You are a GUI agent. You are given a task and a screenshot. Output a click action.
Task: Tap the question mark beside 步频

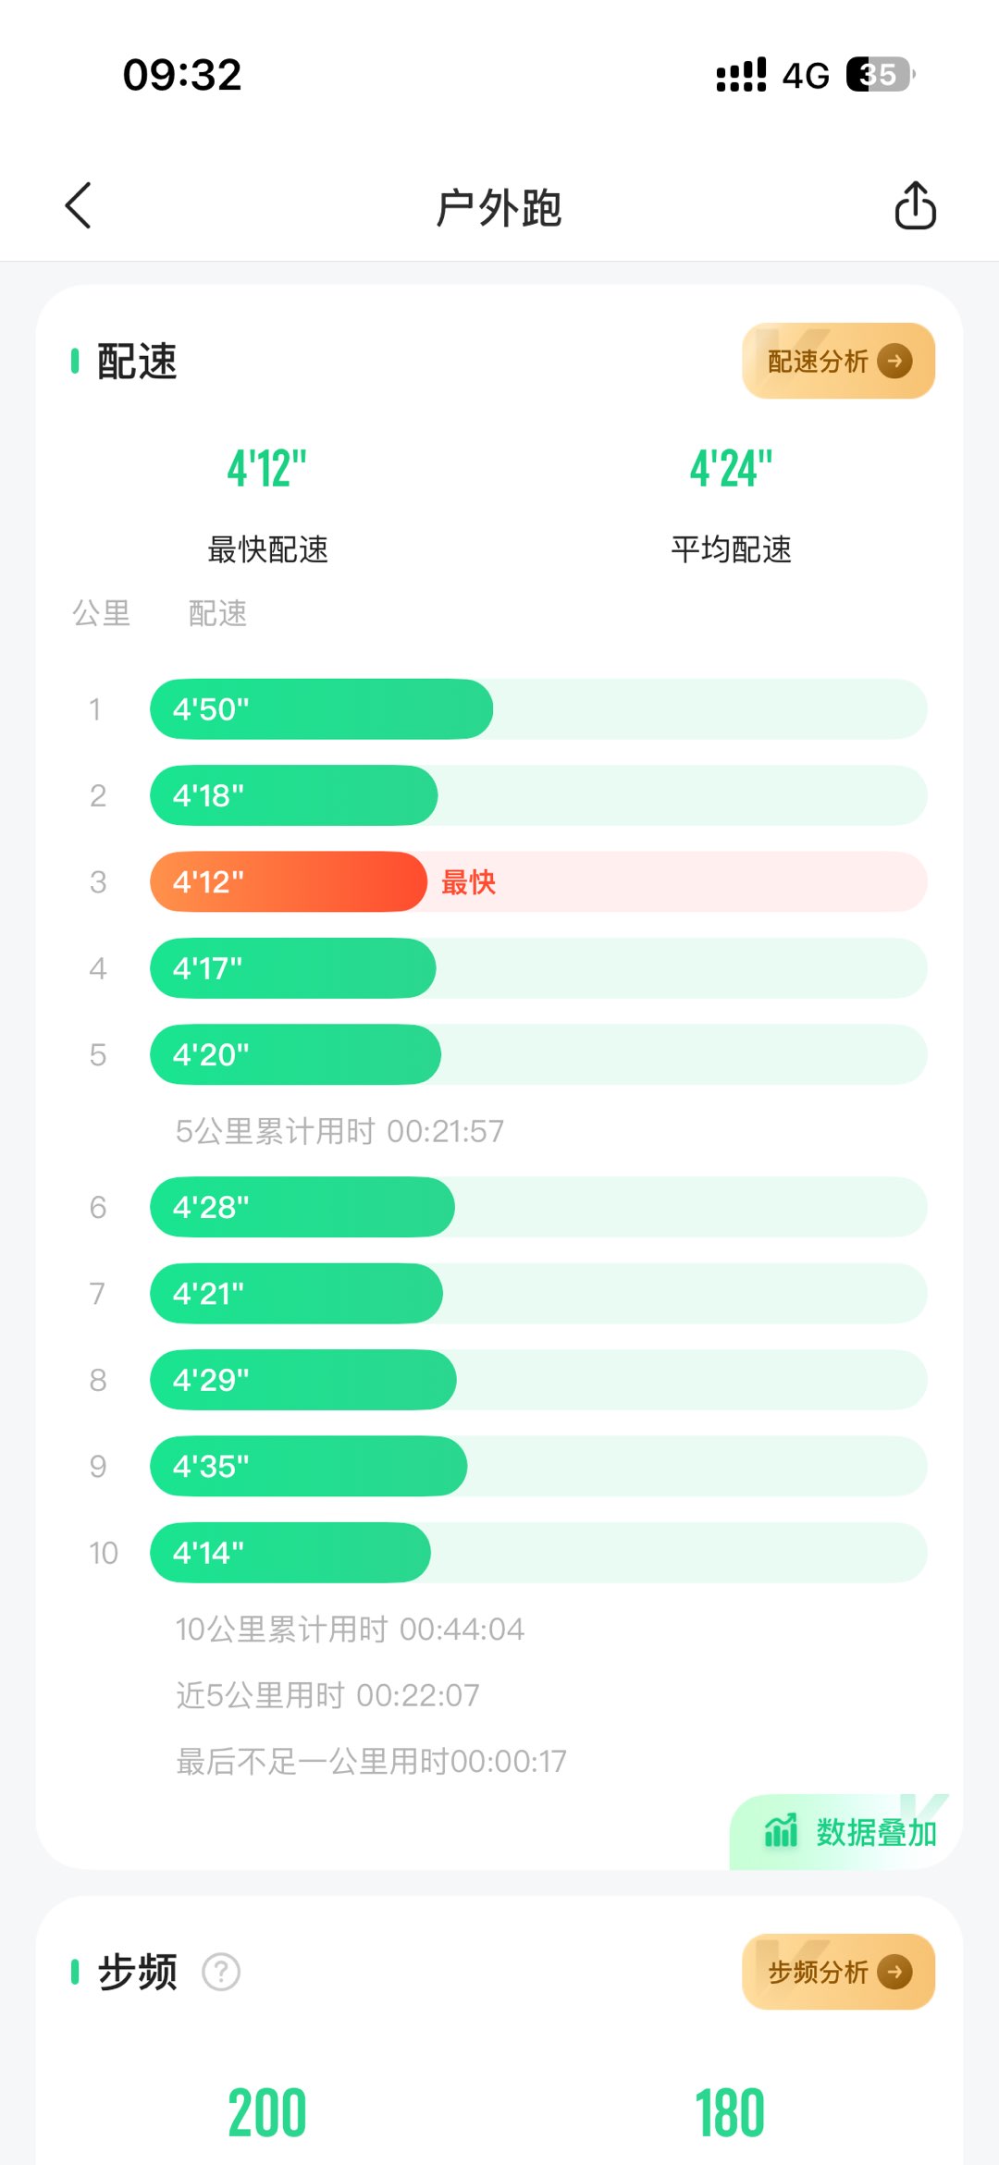coord(221,1973)
